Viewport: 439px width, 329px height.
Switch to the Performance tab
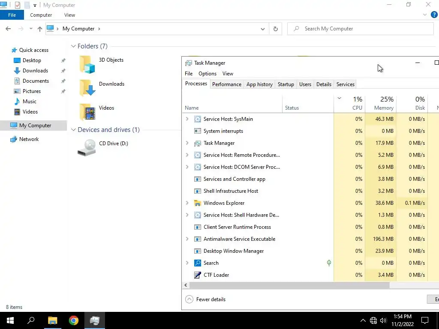click(227, 84)
